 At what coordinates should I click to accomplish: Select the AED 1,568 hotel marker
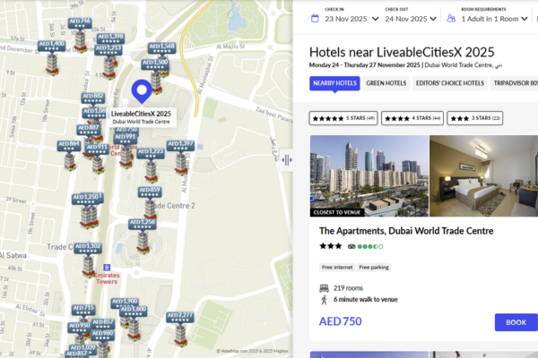coord(162,47)
